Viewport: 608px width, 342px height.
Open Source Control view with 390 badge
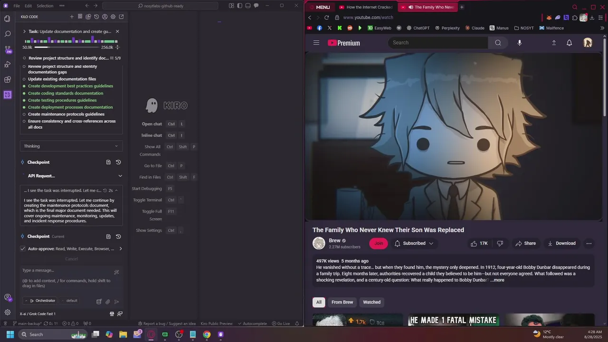click(x=7, y=49)
